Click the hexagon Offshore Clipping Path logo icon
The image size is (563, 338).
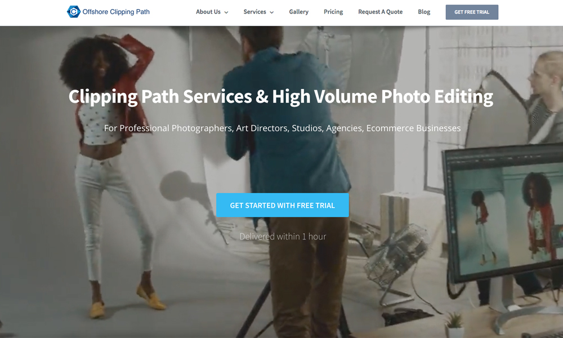(73, 12)
